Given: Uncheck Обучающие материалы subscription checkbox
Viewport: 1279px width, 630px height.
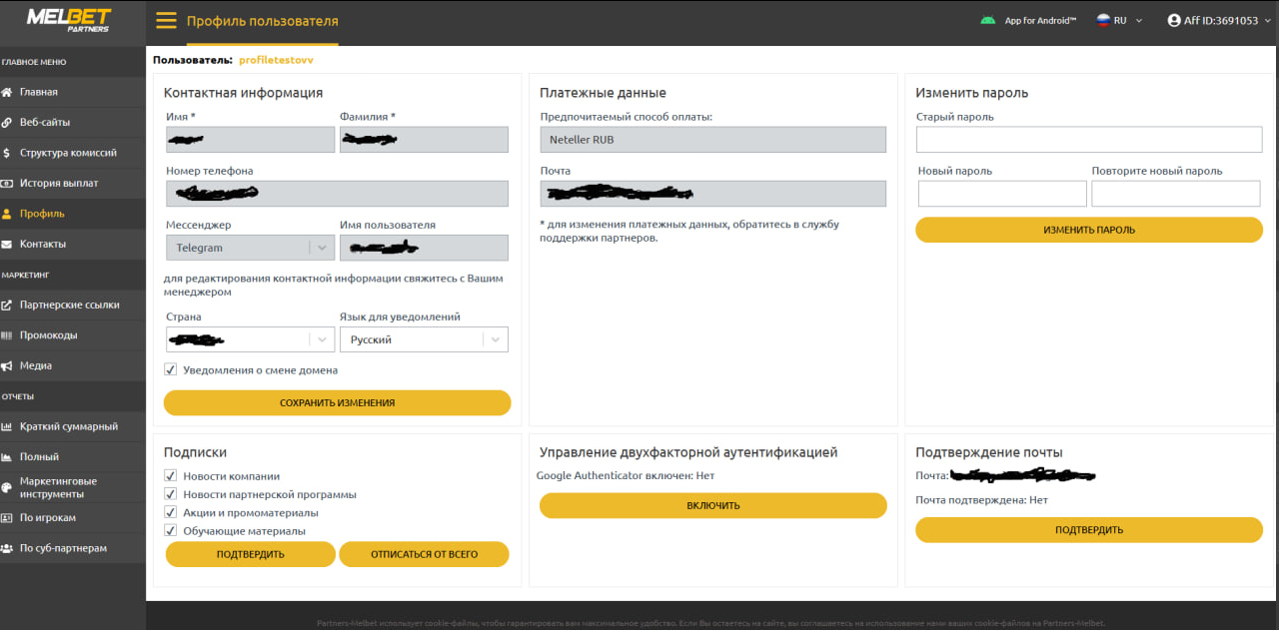Looking at the screenshot, I should click(x=171, y=530).
